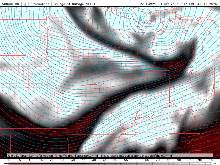
Task: Click the "75" value on color scale
Action: [168, 160]
